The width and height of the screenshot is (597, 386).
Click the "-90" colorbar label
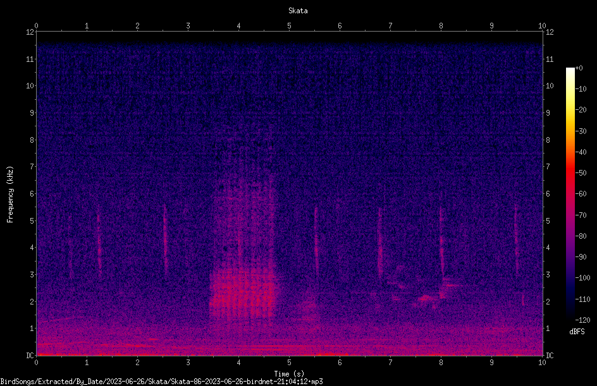581,257
